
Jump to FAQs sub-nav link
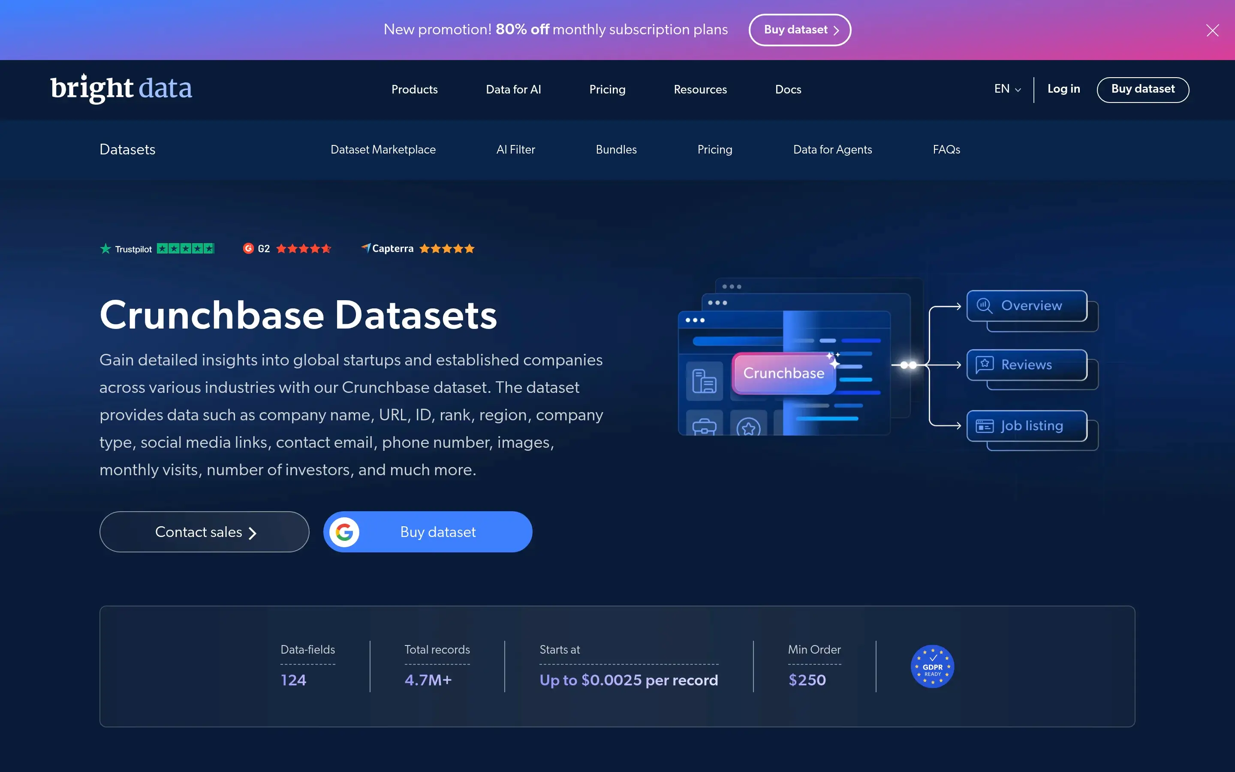coord(946,150)
